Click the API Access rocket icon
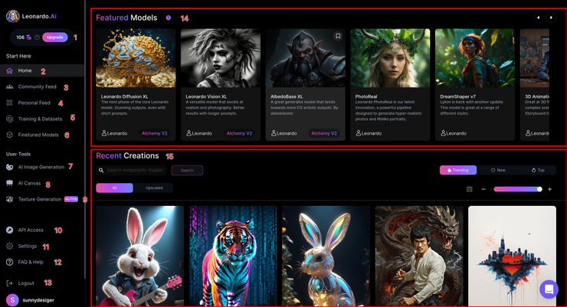 [x=10, y=230]
